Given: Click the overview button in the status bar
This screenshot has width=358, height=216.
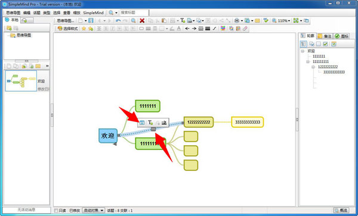Looking at the screenshot, I should pos(341,210).
